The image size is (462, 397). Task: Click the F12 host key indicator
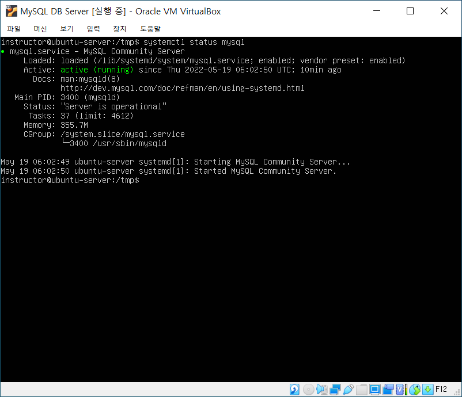click(x=441, y=389)
